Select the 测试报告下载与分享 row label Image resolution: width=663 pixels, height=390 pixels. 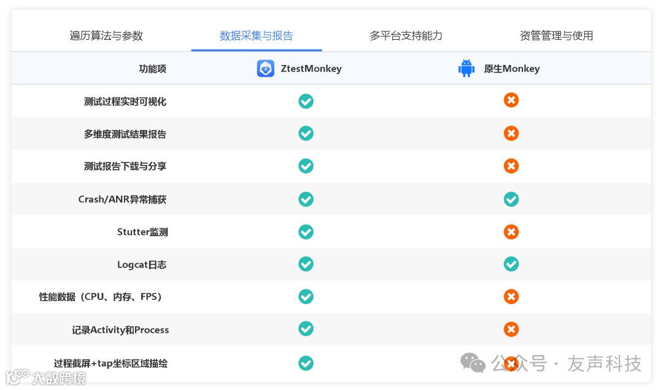[125, 166]
